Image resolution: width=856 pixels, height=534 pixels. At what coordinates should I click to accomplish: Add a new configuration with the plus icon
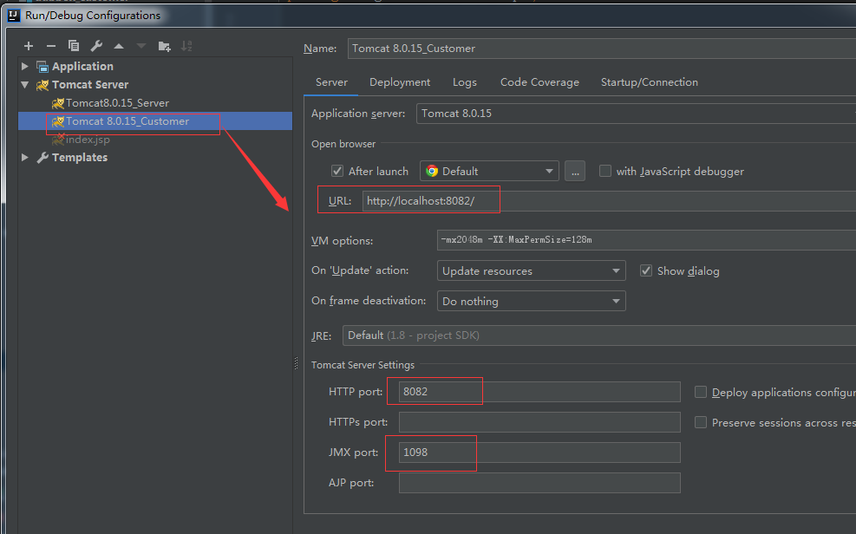29,46
